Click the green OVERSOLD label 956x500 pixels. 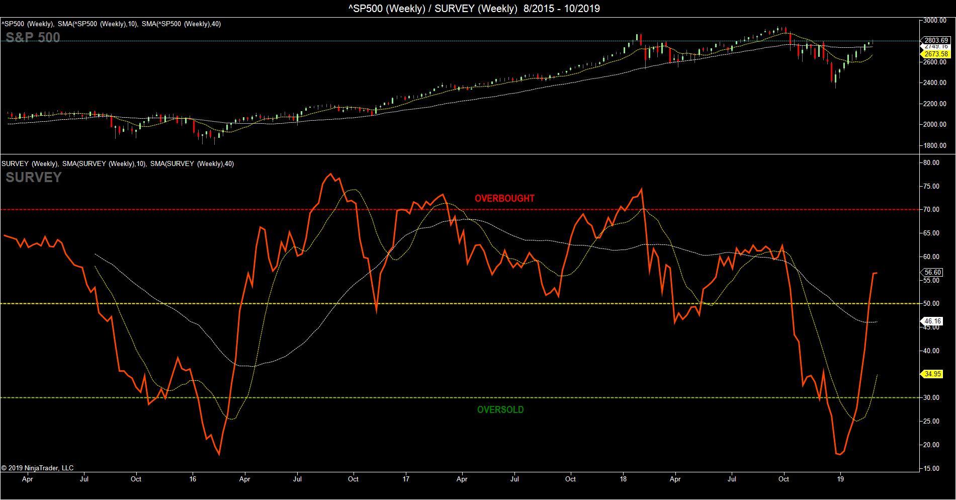click(x=500, y=409)
